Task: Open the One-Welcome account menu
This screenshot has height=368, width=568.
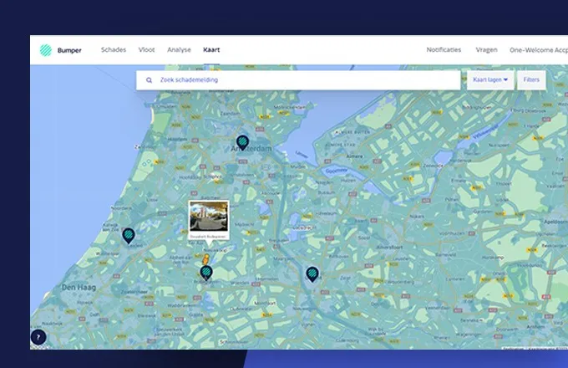Action: coord(539,50)
